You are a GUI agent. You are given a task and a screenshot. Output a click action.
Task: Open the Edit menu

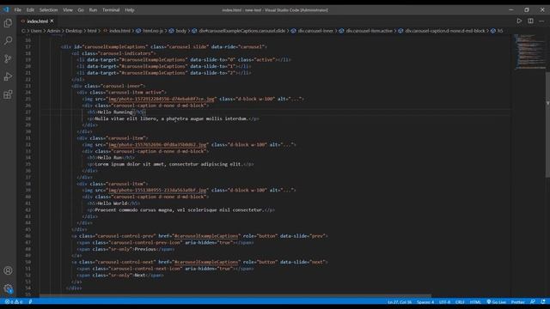tap(30, 10)
